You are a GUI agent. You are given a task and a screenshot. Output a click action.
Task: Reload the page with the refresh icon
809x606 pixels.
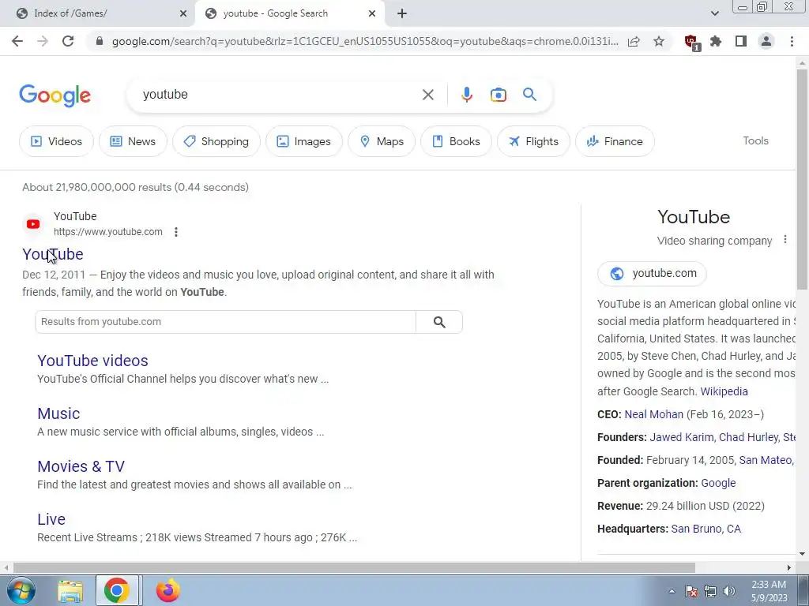(x=68, y=41)
